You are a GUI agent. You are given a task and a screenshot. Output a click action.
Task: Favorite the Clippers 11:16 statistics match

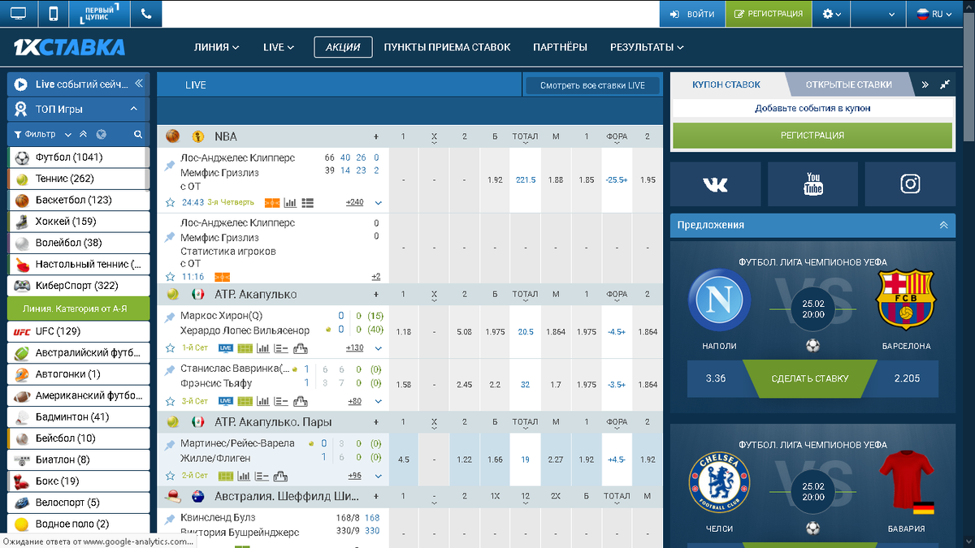(x=171, y=277)
